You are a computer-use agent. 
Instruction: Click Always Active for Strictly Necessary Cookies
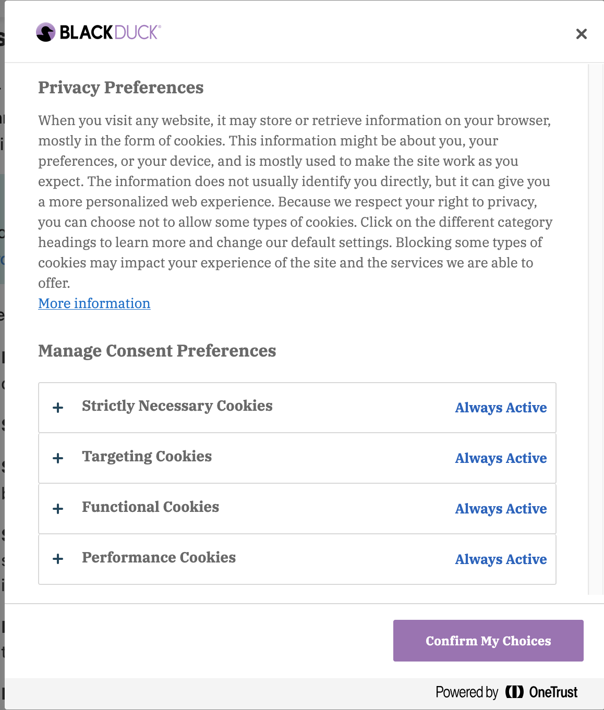coord(501,408)
